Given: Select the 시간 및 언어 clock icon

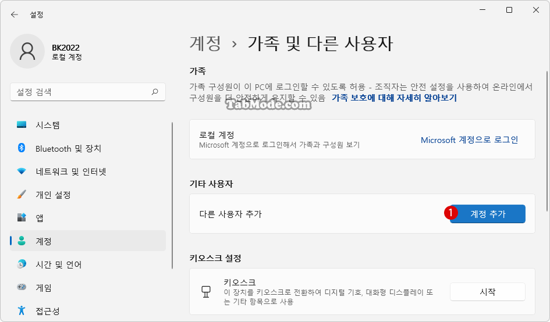Looking at the screenshot, I should (x=22, y=264).
